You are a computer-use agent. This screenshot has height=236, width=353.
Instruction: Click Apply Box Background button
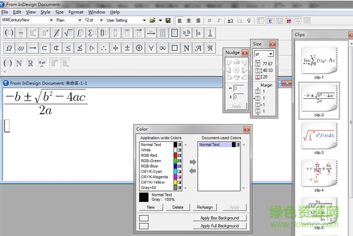[x=219, y=218]
